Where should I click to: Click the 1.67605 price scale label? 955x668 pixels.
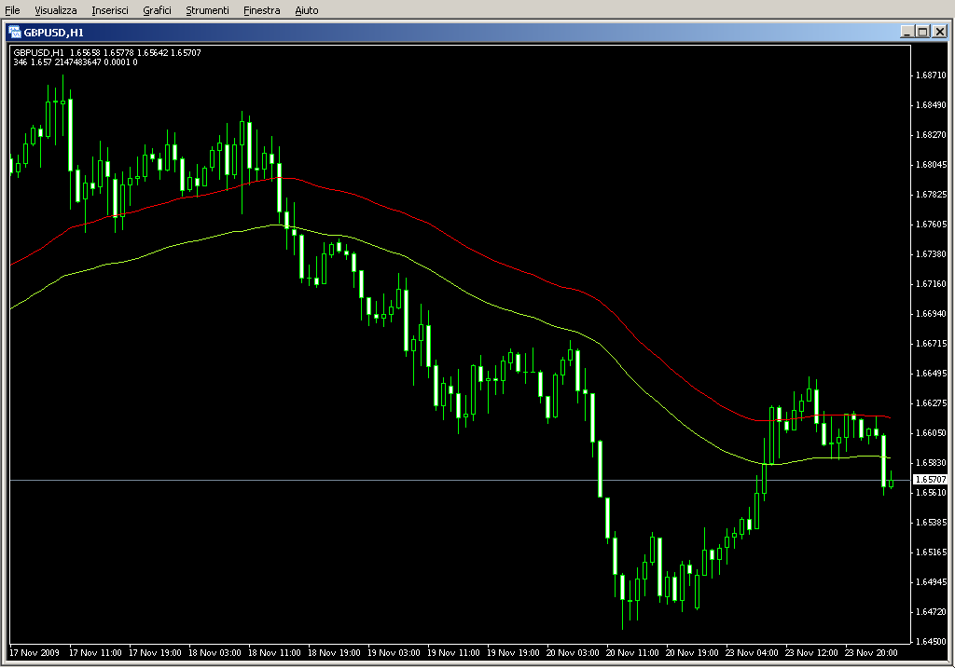932,225
